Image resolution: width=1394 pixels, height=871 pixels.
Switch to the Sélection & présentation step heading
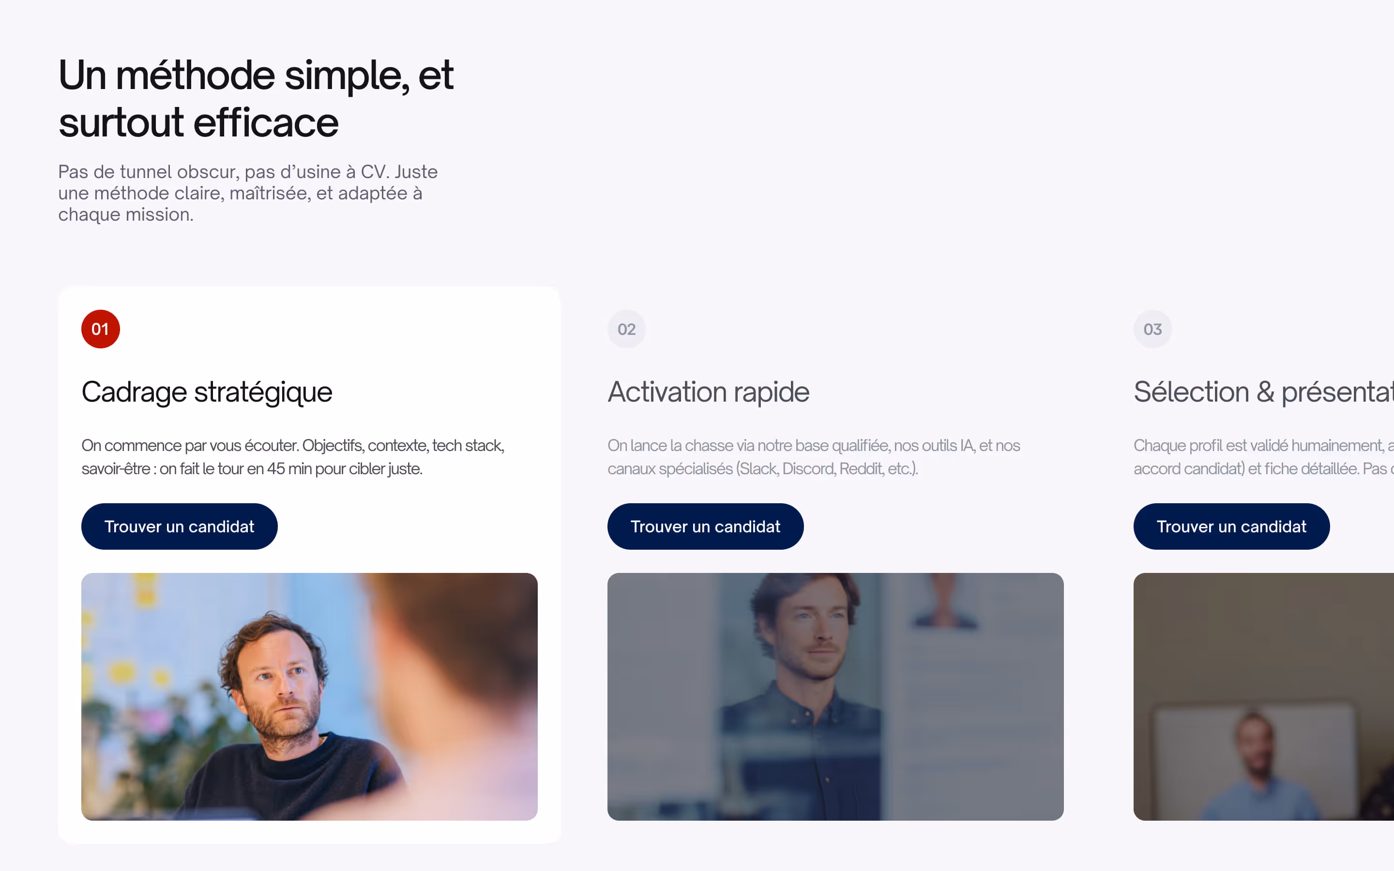click(x=1264, y=392)
